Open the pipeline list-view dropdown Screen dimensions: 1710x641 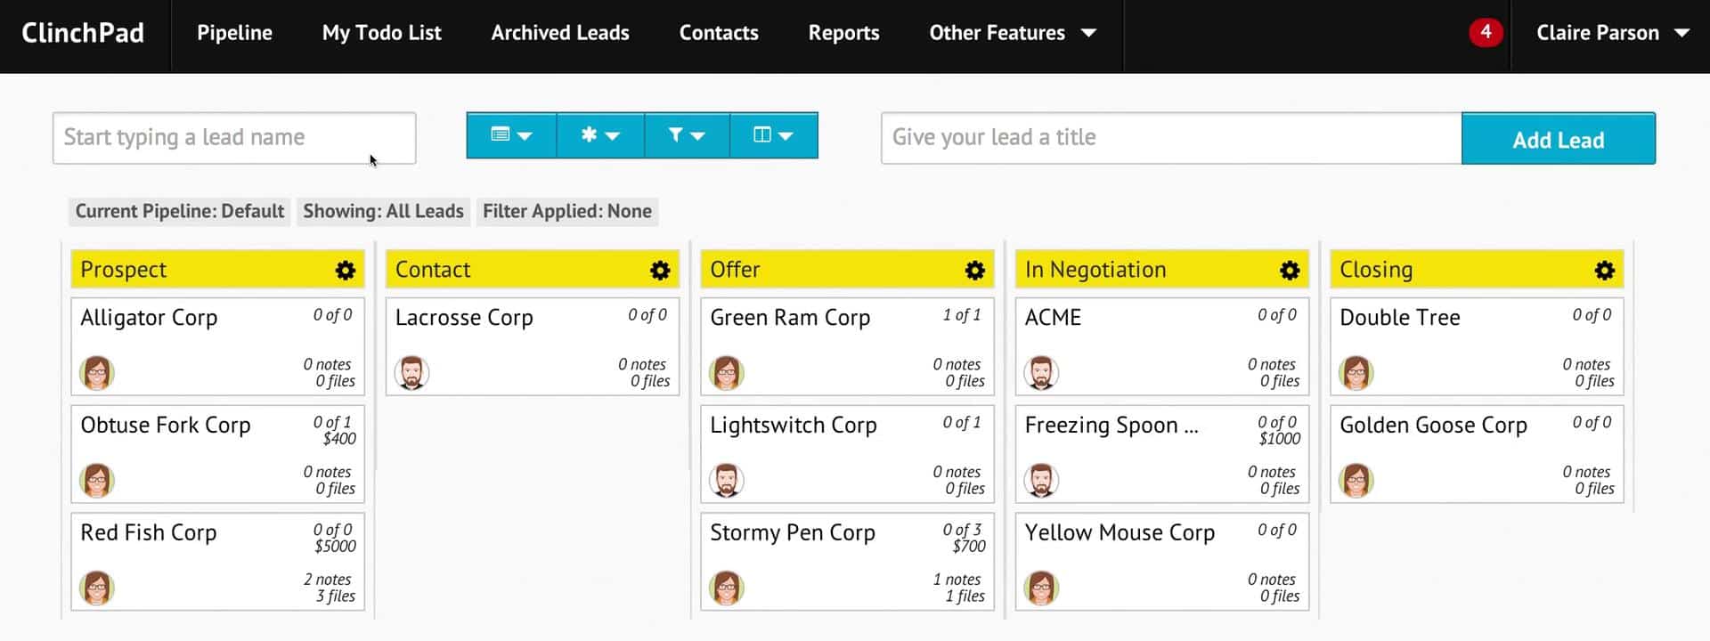click(x=511, y=135)
